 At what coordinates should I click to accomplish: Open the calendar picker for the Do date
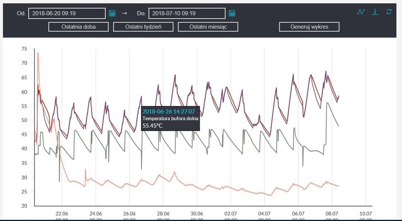point(232,13)
